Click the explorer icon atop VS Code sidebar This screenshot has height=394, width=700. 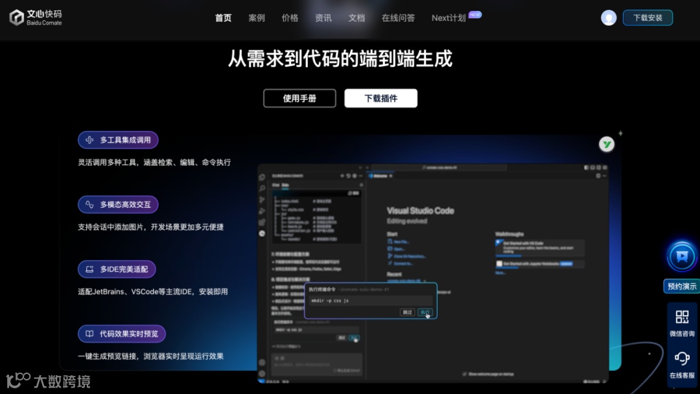tap(262, 177)
